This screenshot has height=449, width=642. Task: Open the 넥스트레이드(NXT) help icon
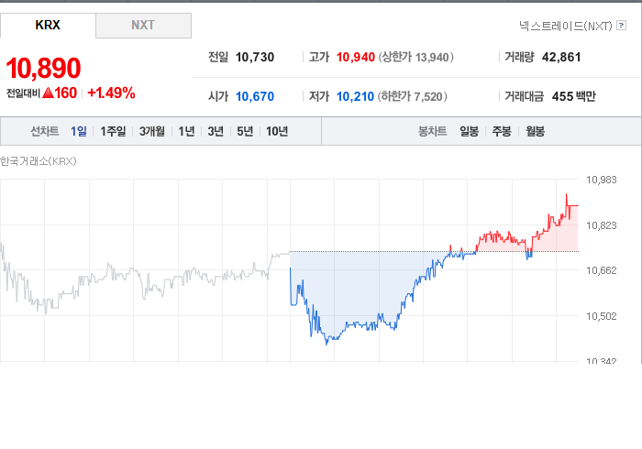click(621, 26)
